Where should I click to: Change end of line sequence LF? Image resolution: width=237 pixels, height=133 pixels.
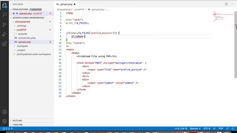tap(214, 129)
